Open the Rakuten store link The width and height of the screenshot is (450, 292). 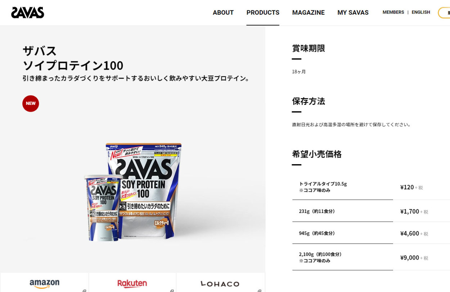click(x=132, y=283)
